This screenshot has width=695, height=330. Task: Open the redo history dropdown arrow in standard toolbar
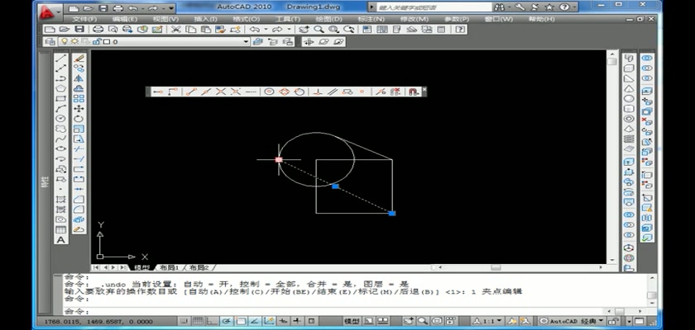(289, 29)
